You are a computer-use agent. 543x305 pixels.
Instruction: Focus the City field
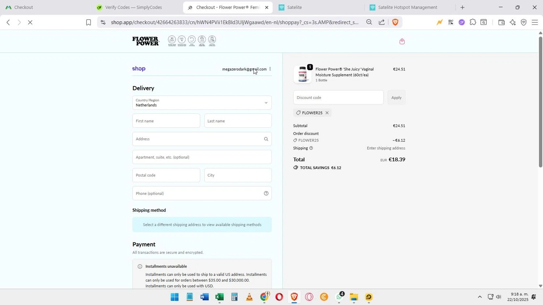(238, 175)
